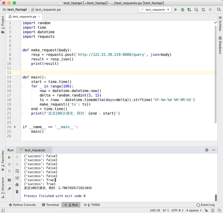Screen dimensions: 223x213
Task: Open Structure tool window
Action: click(3, 187)
